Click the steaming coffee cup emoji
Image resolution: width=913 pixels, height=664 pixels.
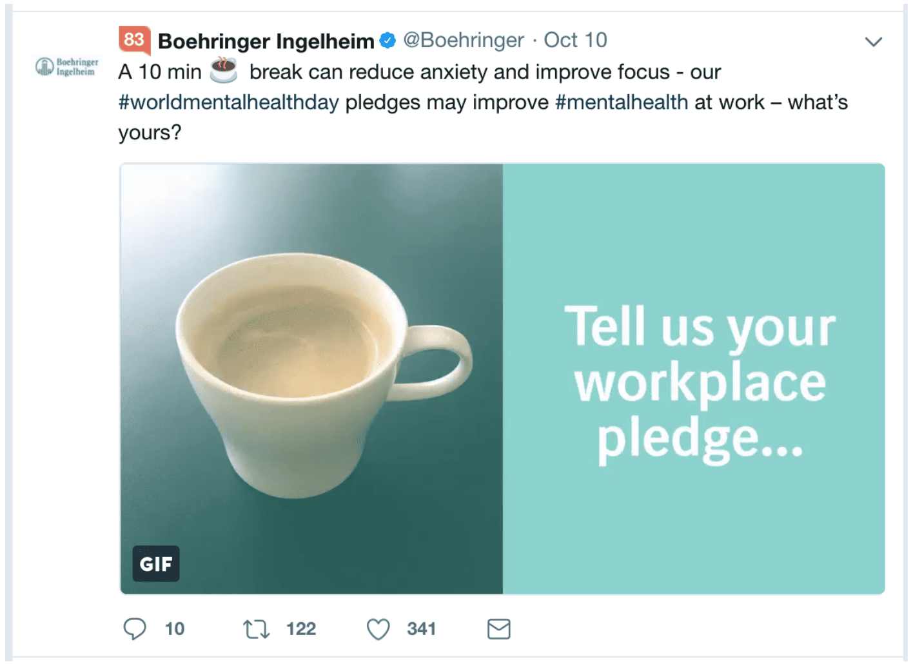(224, 70)
